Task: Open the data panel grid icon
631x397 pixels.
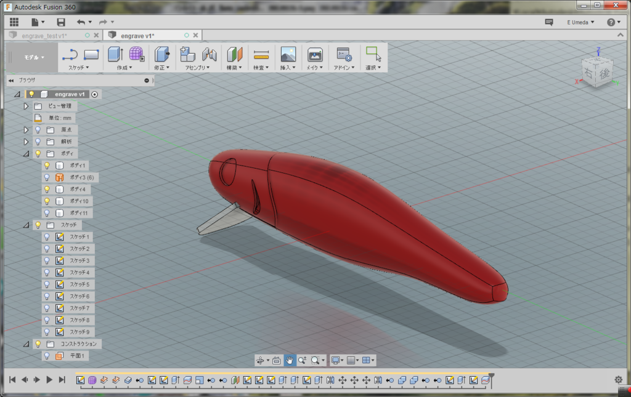Action: (14, 22)
